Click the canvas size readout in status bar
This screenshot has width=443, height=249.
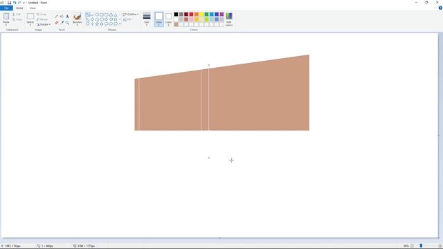pos(84,246)
